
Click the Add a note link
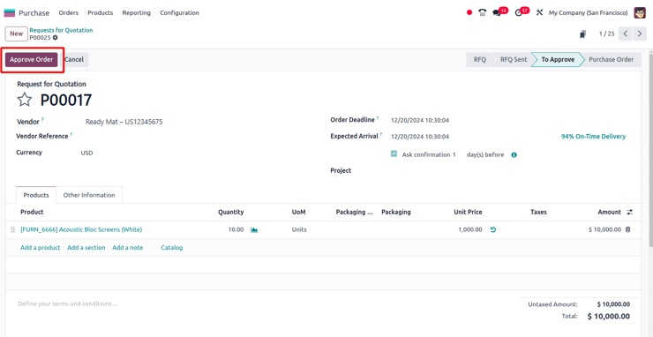(127, 247)
